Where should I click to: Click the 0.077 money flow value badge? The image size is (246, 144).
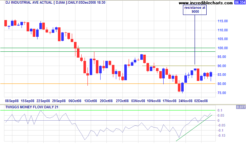tap(241, 107)
